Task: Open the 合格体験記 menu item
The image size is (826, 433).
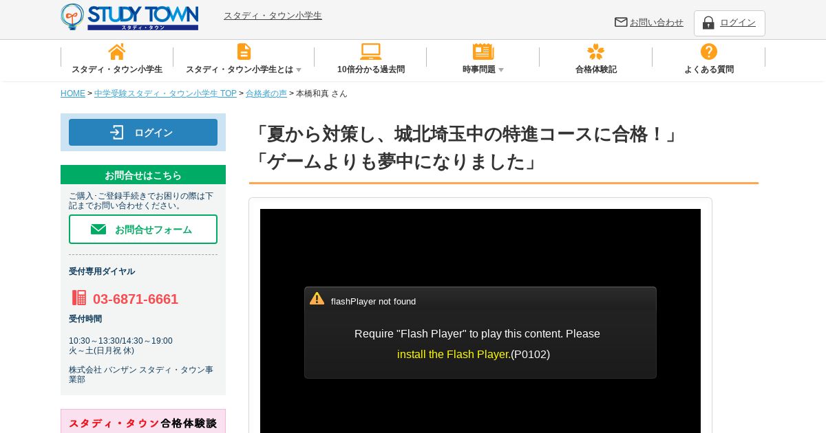Action: point(596,69)
